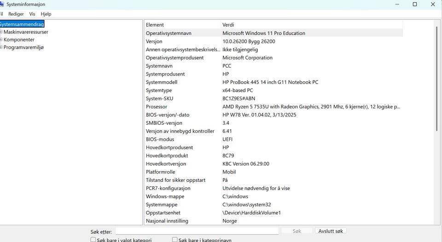Click value '\Device\HarddiskVolume1'
442x242 pixels.
coord(252,213)
